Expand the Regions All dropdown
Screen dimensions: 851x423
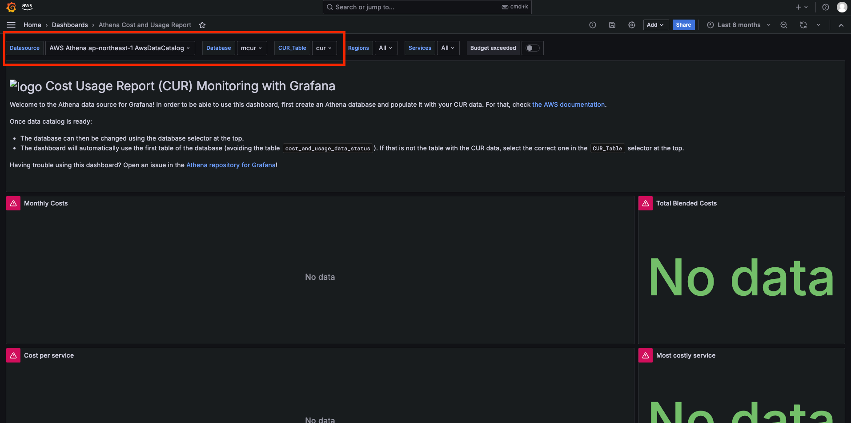click(x=385, y=48)
